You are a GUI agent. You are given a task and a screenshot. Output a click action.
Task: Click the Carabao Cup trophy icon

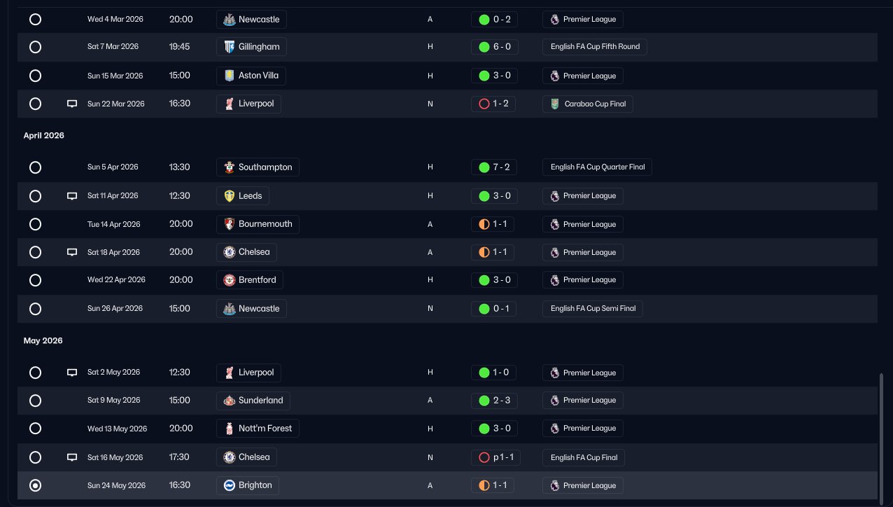click(x=555, y=104)
